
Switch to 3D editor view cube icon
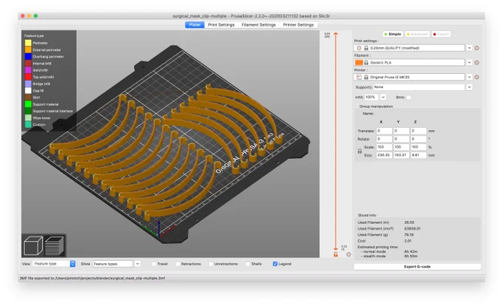33,246
